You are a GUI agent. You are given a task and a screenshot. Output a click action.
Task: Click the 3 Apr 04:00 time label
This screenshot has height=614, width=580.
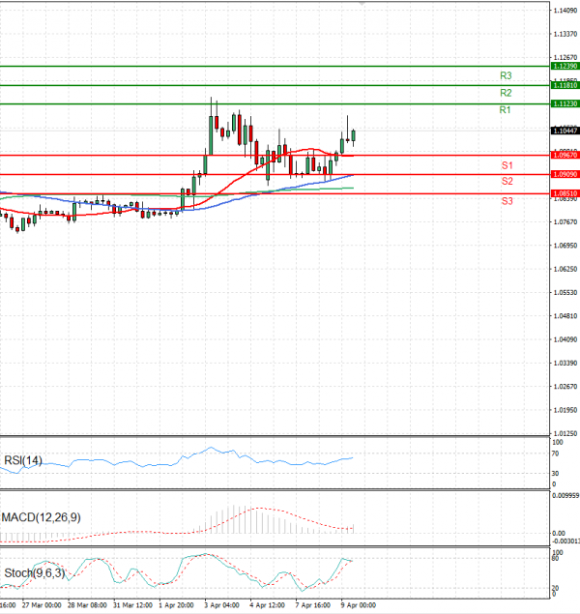221,605
